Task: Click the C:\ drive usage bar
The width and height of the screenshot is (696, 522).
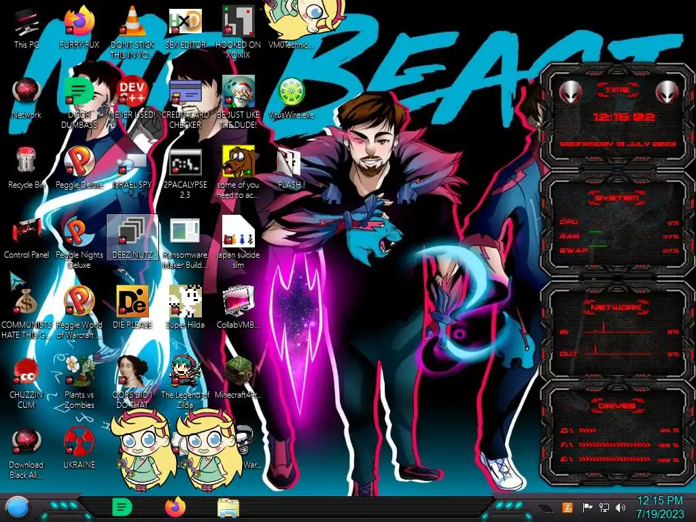Action: (588, 430)
